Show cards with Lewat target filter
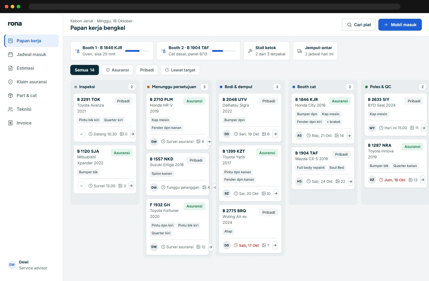This screenshot has height=281, width=429. [180, 70]
